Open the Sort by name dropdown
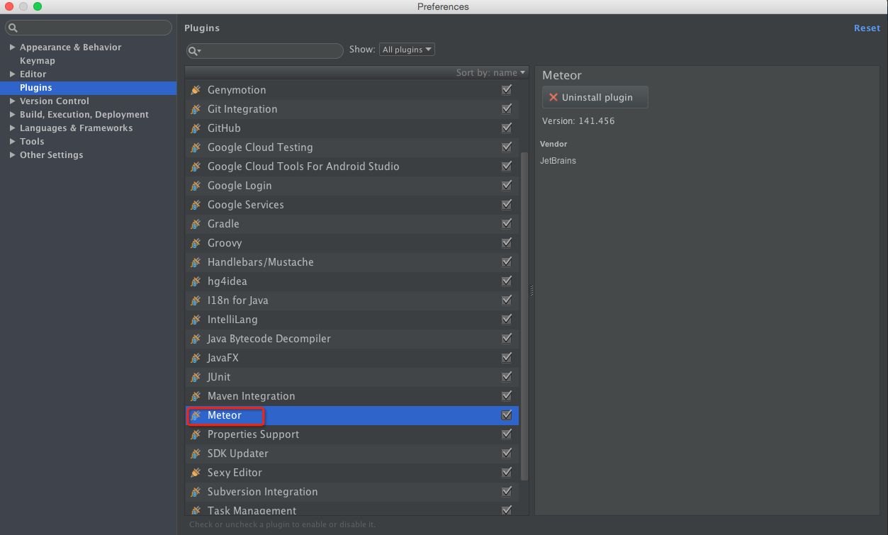The image size is (888, 535). pyautogui.click(x=490, y=72)
